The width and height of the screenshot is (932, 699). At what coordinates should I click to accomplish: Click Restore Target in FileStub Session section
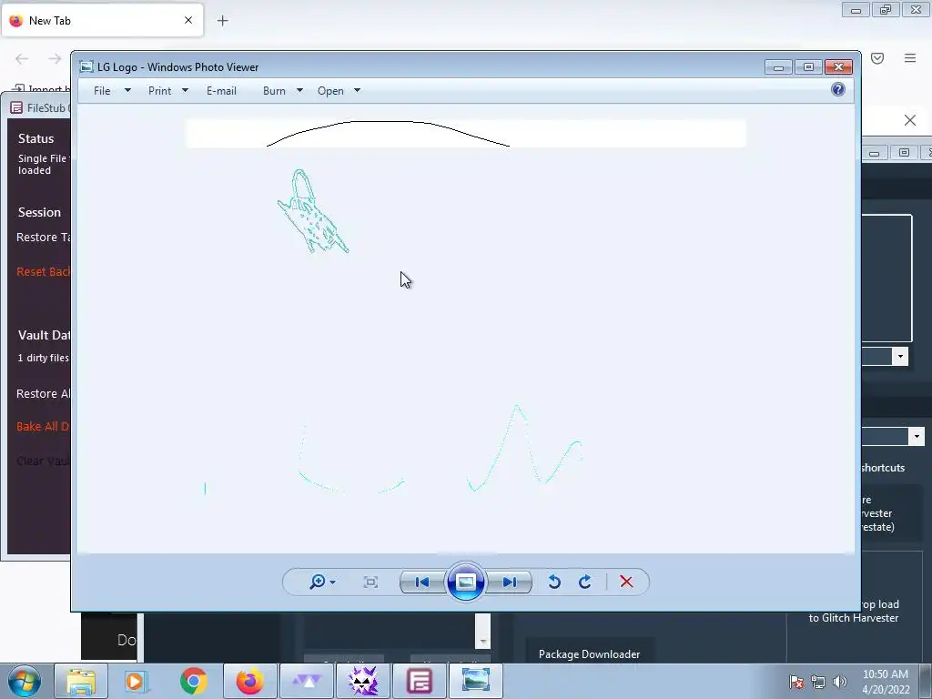coord(44,238)
